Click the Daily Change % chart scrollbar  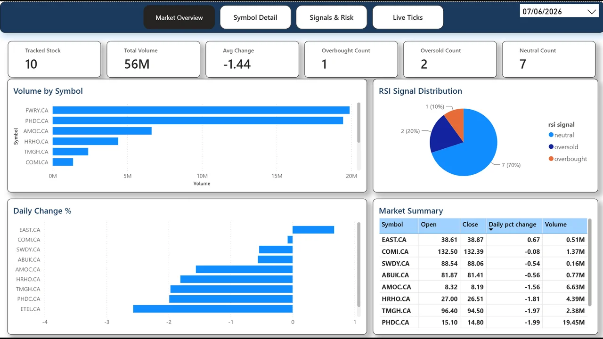[359, 265]
